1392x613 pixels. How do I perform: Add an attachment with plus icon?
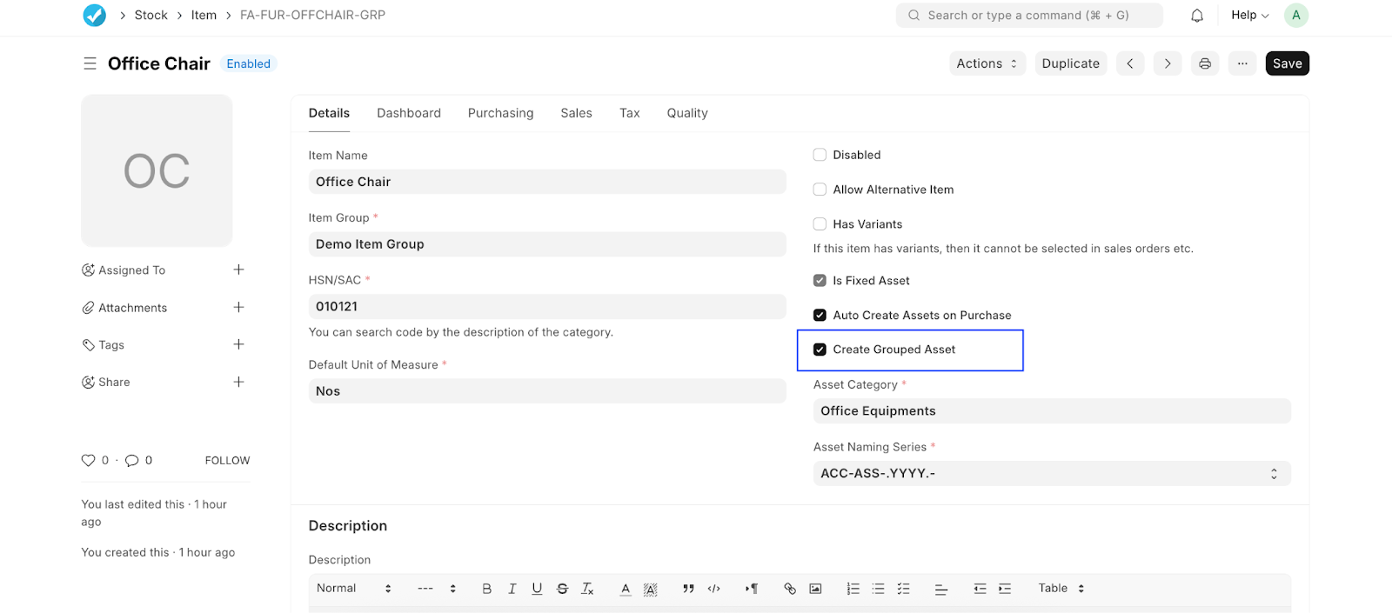(x=238, y=308)
